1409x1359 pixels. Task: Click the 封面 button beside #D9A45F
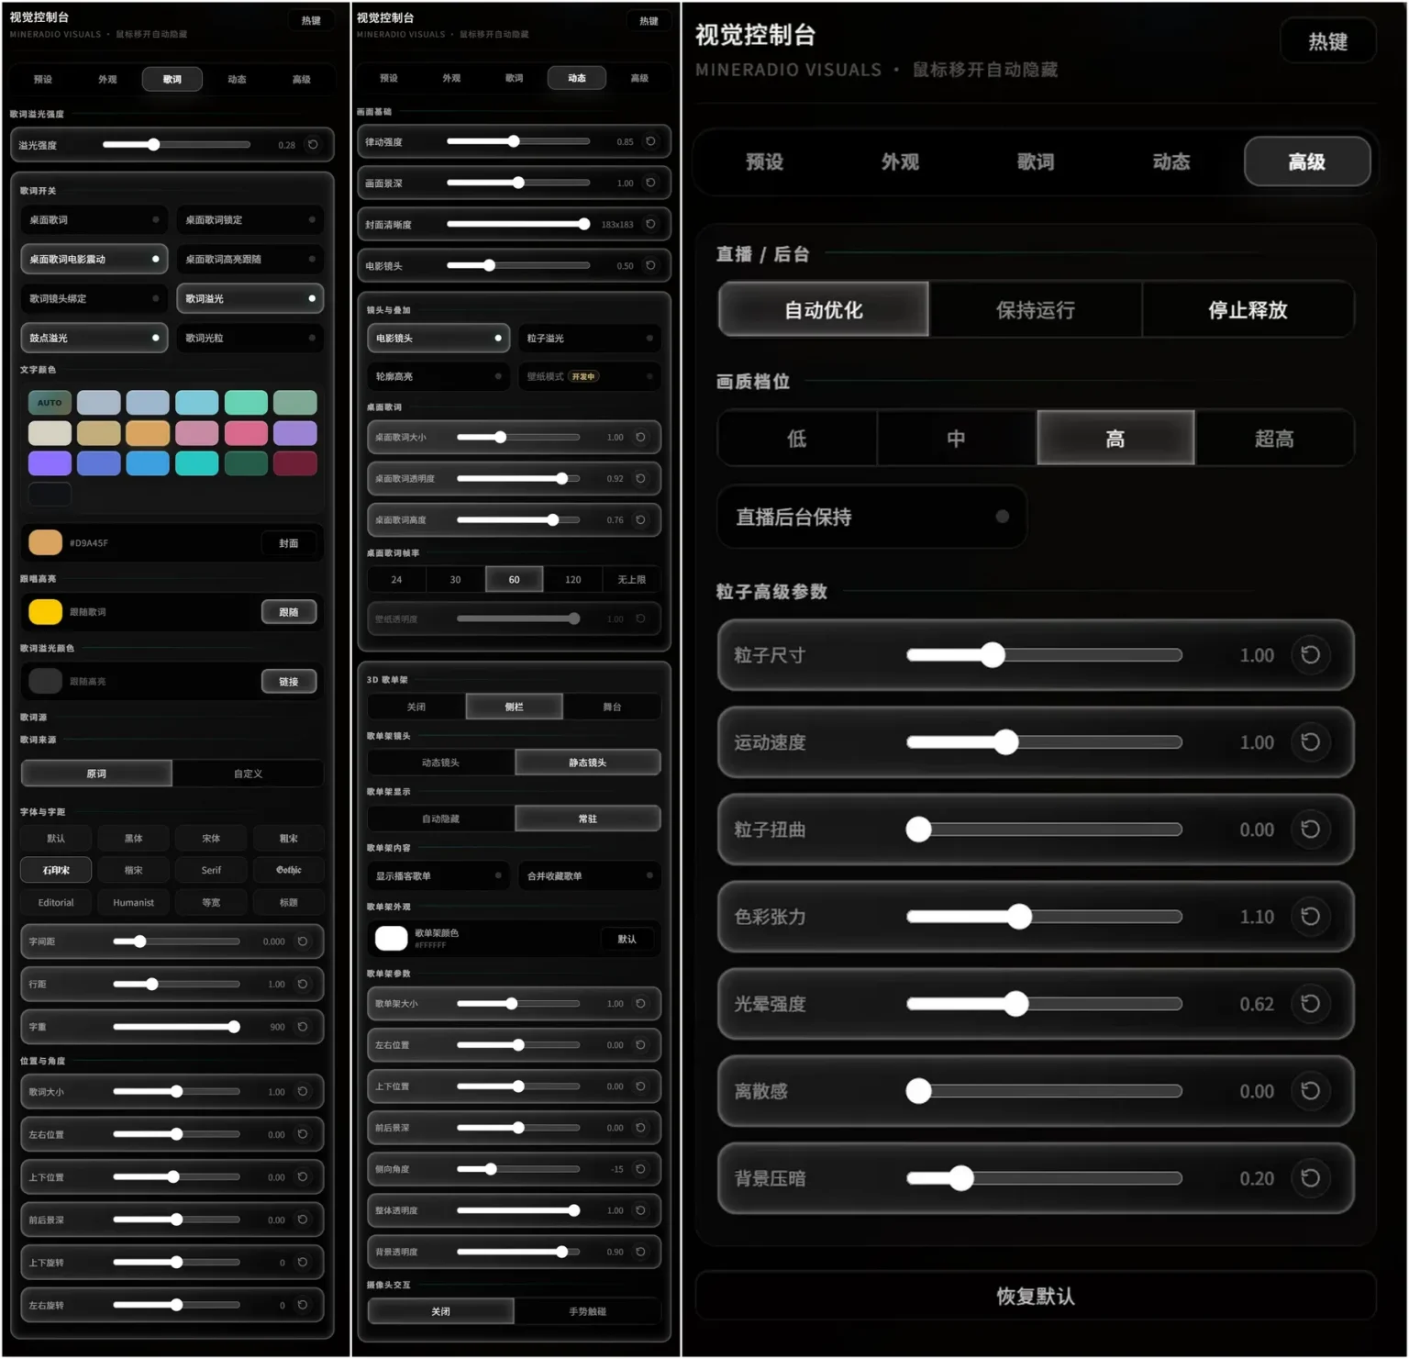[x=289, y=543]
